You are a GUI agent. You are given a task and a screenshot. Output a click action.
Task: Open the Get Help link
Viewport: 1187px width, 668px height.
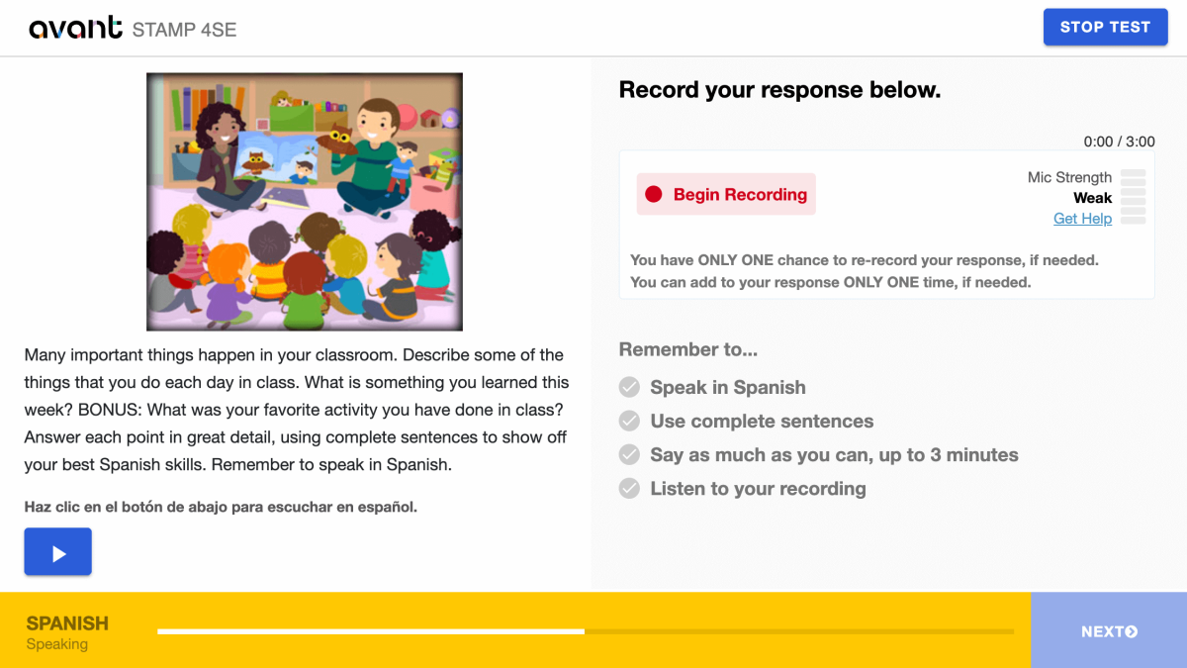(x=1082, y=219)
